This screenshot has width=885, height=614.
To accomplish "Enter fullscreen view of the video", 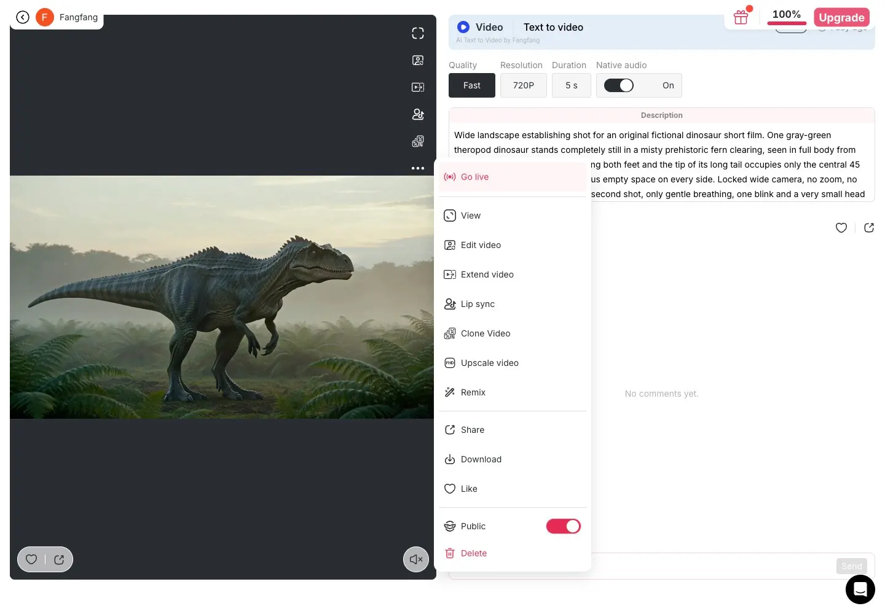I will [x=418, y=33].
